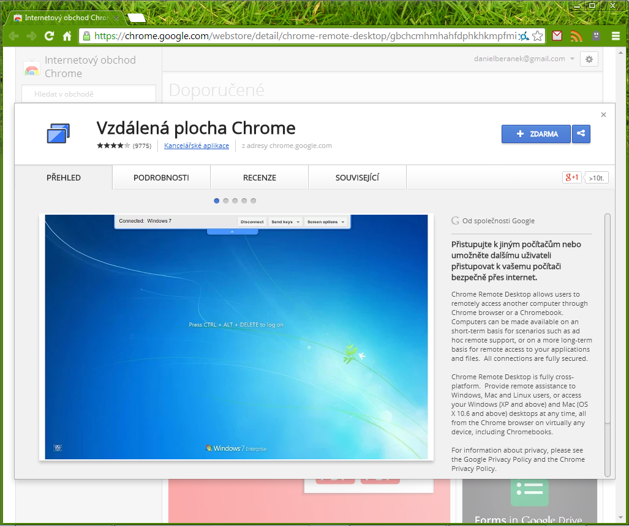Click the green padlock security icon
Image resolution: width=629 pixels, height=526 pixels.
[86, 36]
